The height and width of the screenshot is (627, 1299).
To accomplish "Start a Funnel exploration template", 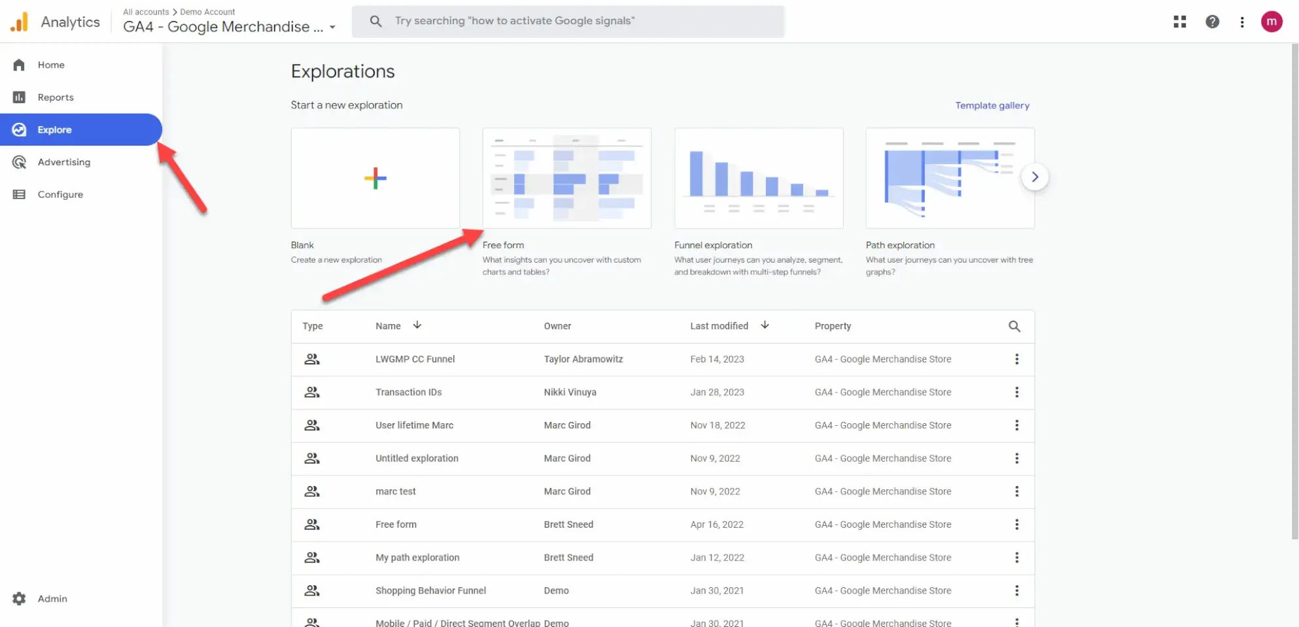I will click(x=758, y=178).
